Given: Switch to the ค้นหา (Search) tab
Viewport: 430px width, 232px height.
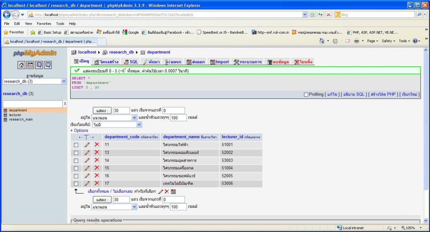Looking at the screenshot, I should [152, 62].
